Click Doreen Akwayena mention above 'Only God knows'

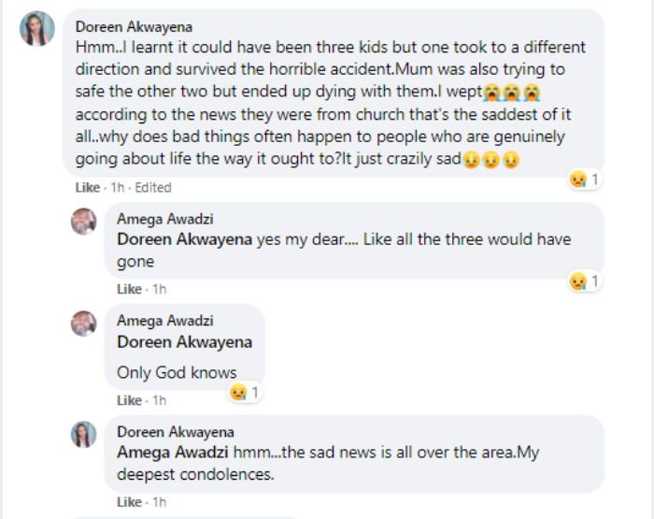[184, 342]
